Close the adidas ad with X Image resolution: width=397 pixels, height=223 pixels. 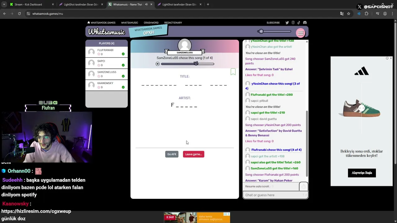coord(390,58)
